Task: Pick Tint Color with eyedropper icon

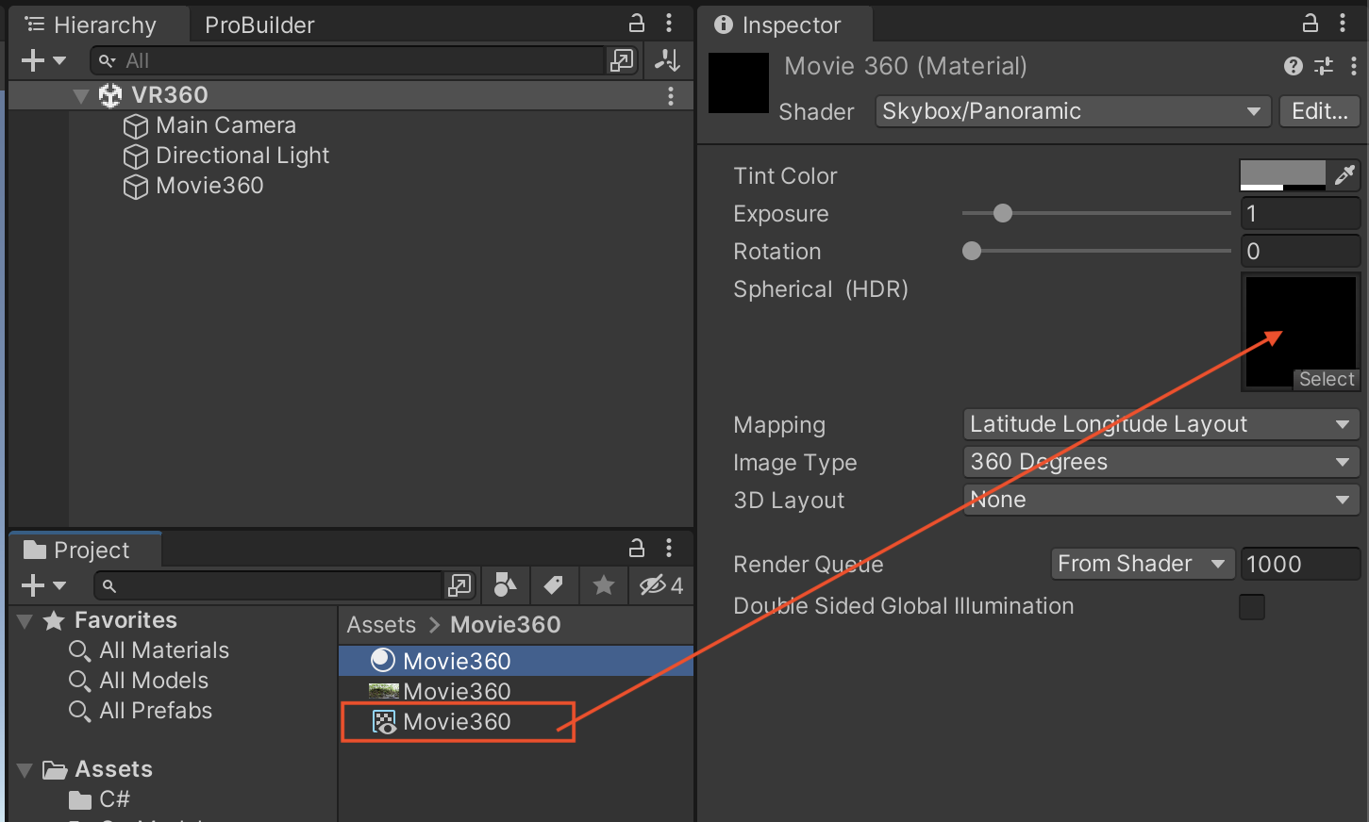Action: pyautogui.click(x=1344, y=174)
